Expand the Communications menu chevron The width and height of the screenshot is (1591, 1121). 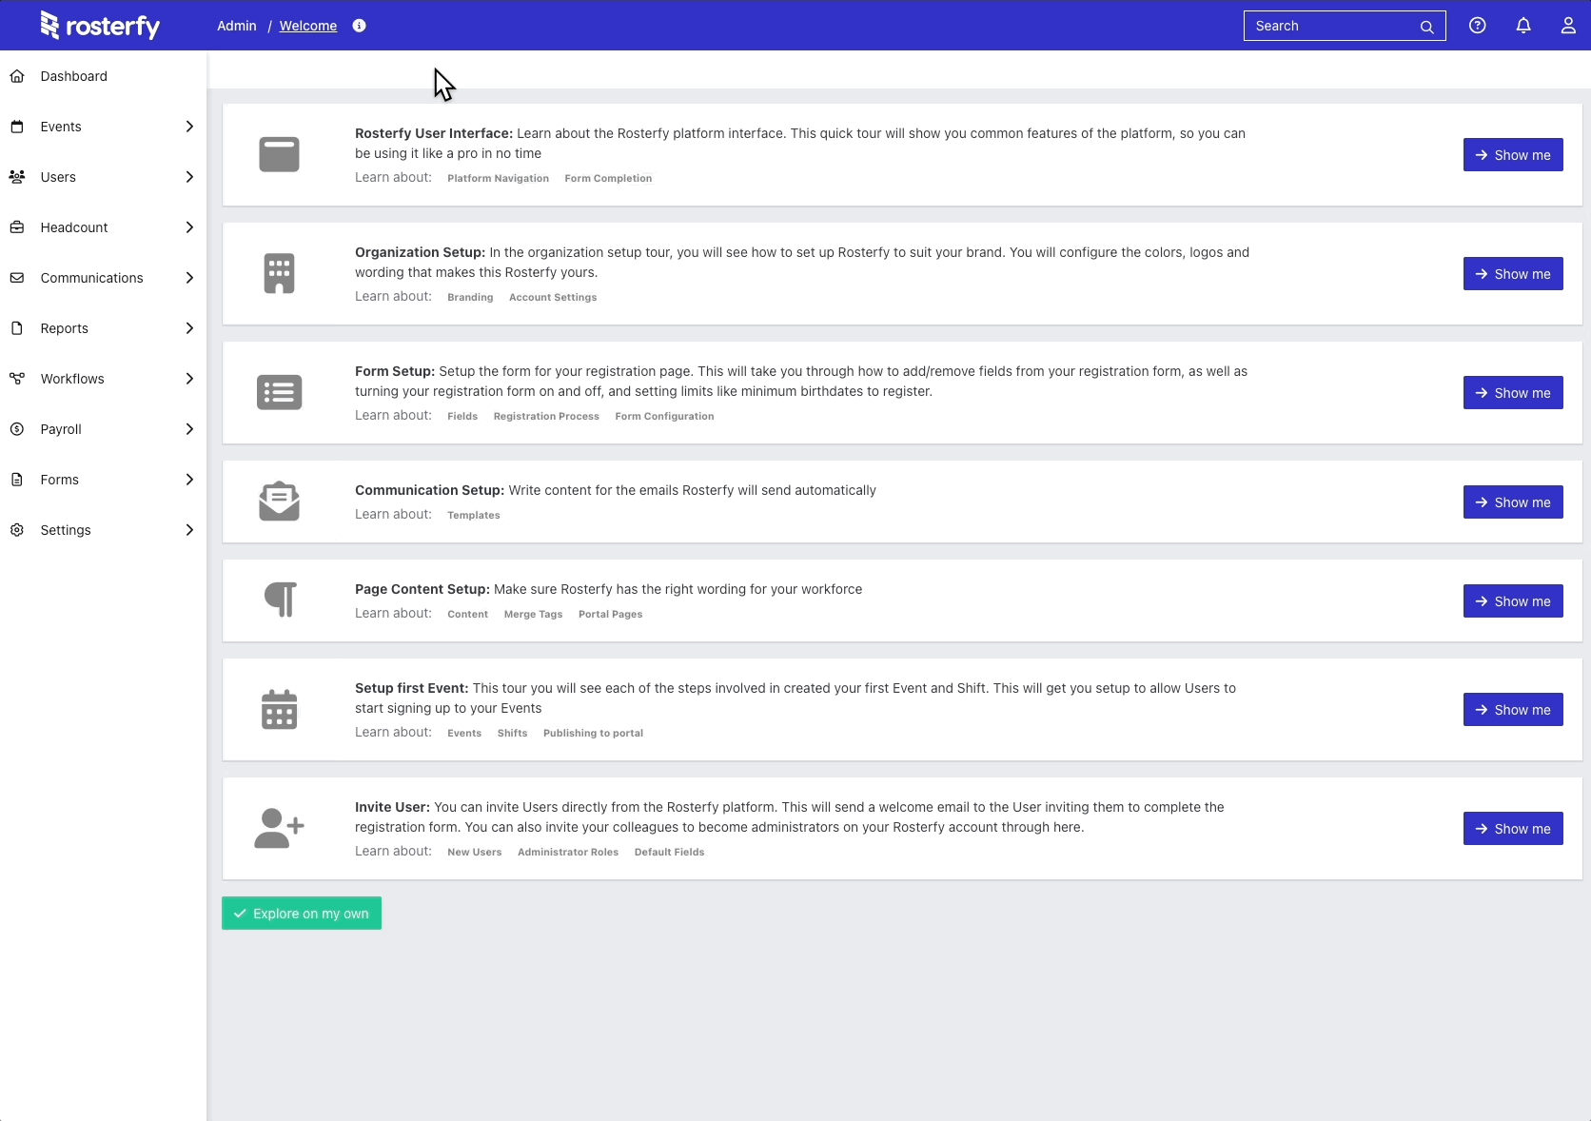(x=189, y=278)
